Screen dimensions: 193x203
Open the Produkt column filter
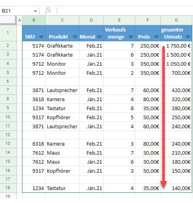75,37
